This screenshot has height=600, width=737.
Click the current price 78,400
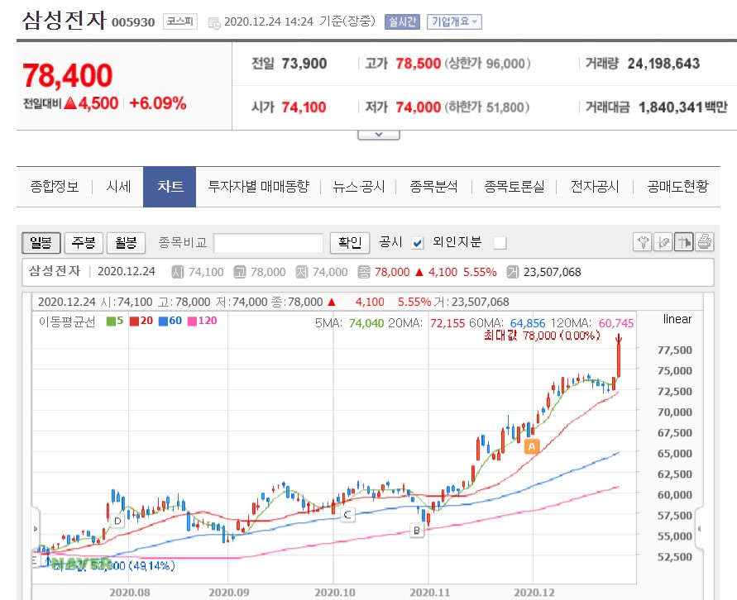pyautogui.click(x=68, y=75)
